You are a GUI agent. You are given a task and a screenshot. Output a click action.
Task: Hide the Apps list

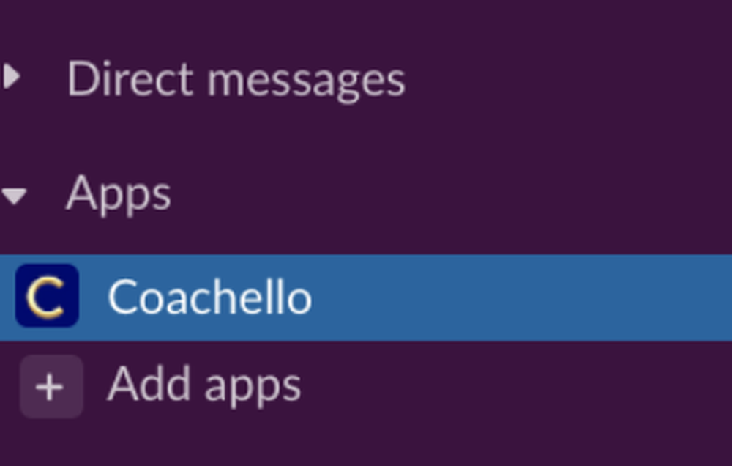[x=14, y=196]
